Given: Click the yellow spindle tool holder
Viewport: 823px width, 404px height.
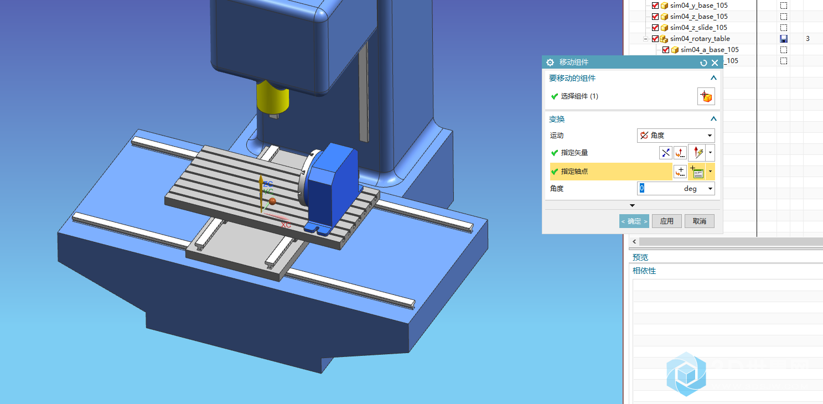Looking at the screenshot, I should point(272,99).
